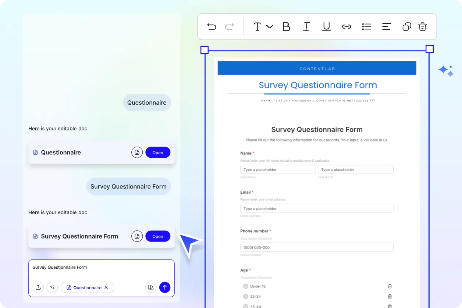
Task: Click the Survey Questionnaire Form chat bubble
Action: point(128,186)
